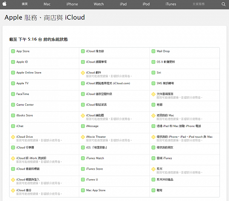
Task: Open the 支援服務 support menu item
Action: pos(198,4)
